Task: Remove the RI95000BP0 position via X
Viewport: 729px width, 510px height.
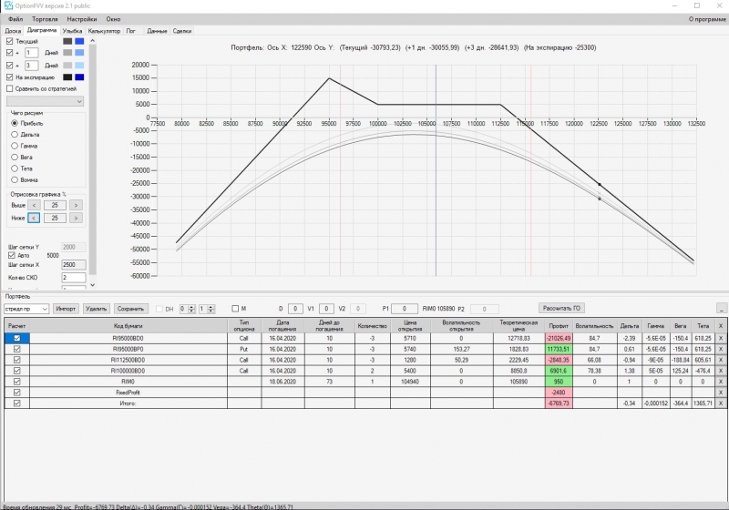Action: click(721, 349)
